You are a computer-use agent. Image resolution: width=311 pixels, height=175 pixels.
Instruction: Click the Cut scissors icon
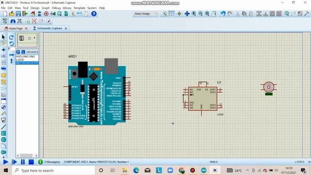(238, 14)
